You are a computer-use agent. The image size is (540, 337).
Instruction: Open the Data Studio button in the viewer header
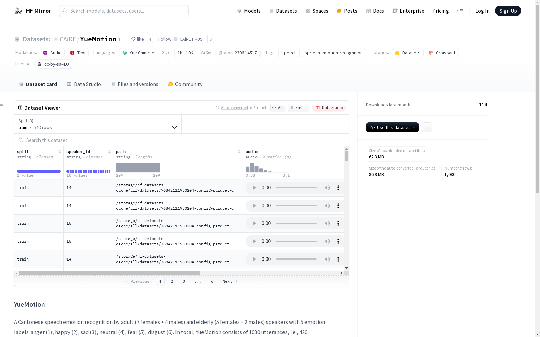(329, 108)
